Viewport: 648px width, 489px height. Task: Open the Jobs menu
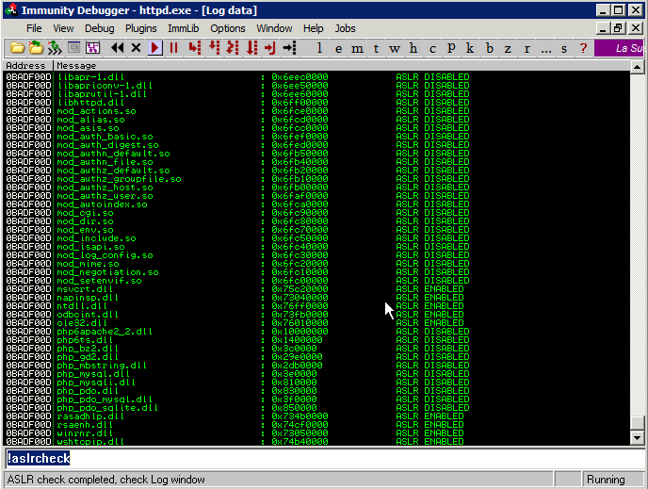[346, 28]
